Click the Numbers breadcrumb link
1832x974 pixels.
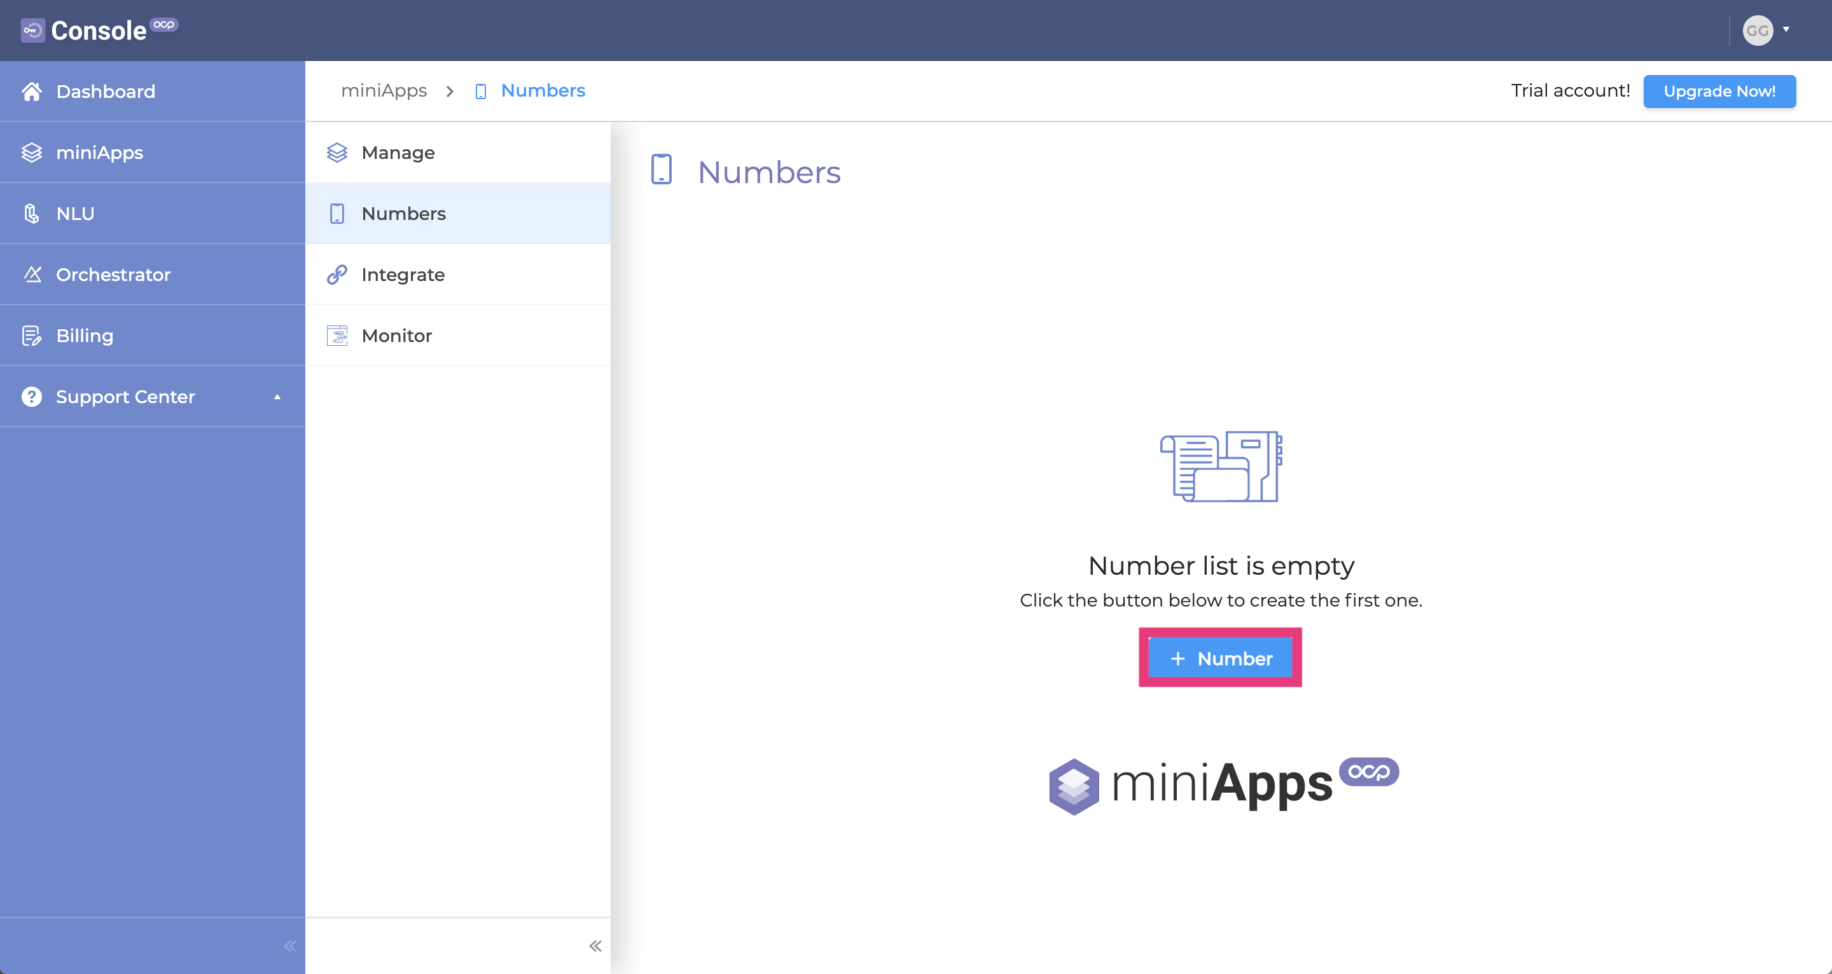tap(543, 91)
